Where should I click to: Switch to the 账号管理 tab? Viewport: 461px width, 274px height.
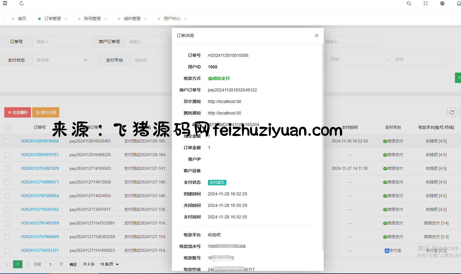(x=92, y=19)
